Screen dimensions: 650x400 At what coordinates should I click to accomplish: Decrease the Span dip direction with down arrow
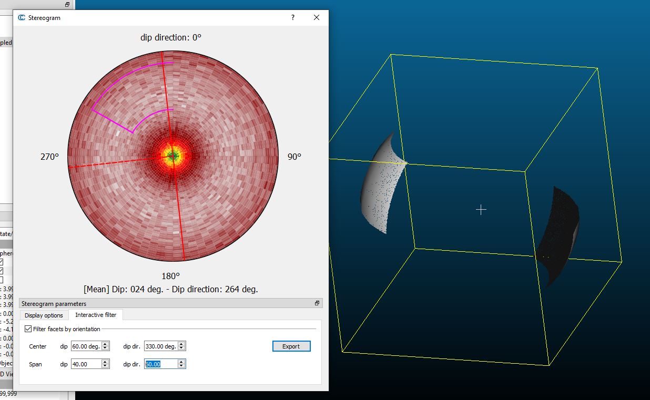[x=182, y=366]
